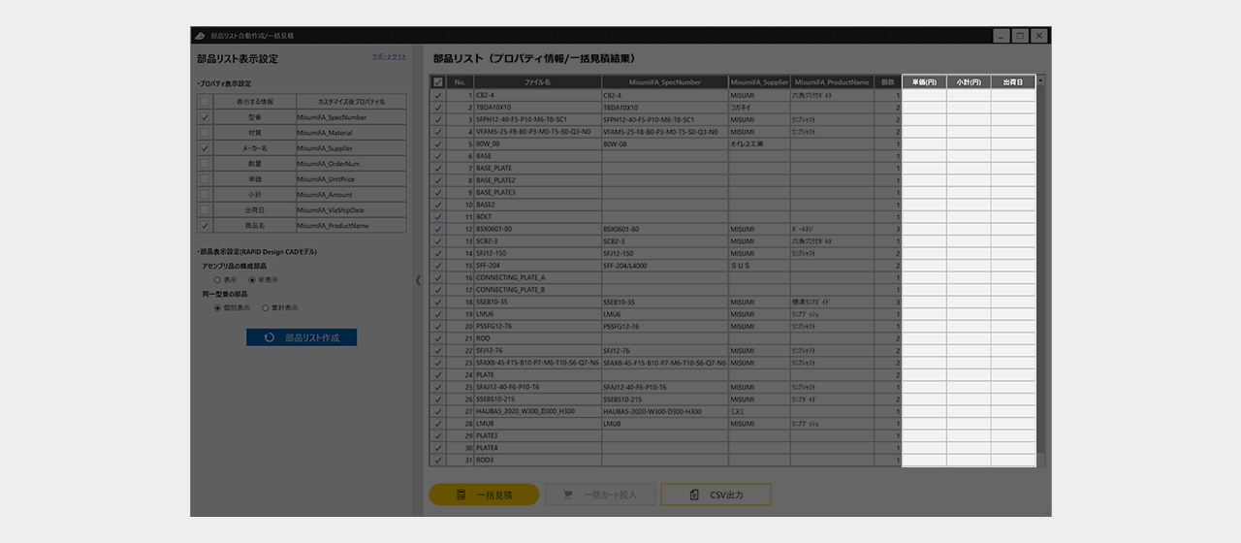Enable the 材質 property checkbox
Image resolution: width=1241 pixels, height=543 pixels.
pos(205,133)
